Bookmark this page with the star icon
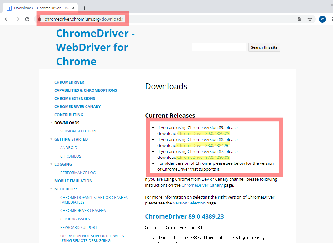Image resolution: width=333 pixels, height=243 pixels. point(310,19)
